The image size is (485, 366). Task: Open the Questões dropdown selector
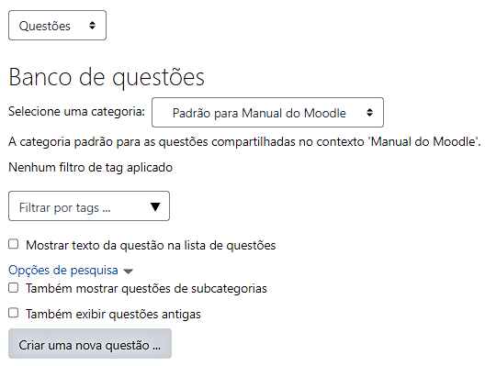point(57,26)
